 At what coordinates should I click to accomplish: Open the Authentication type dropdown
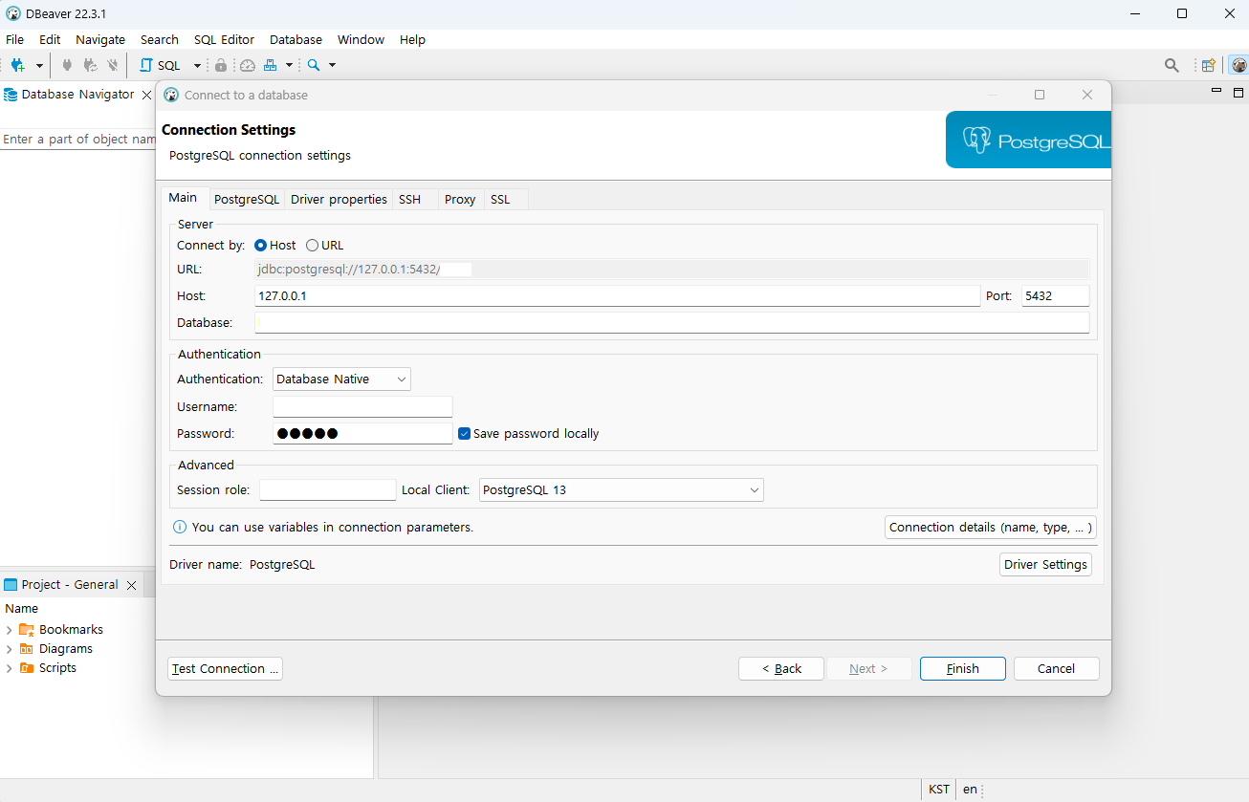pyautogui.click(x=341, y=379)
